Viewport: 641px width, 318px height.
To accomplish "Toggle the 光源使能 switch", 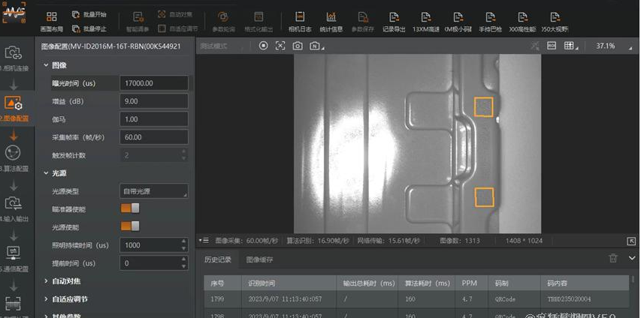I will tap(130, 226).
